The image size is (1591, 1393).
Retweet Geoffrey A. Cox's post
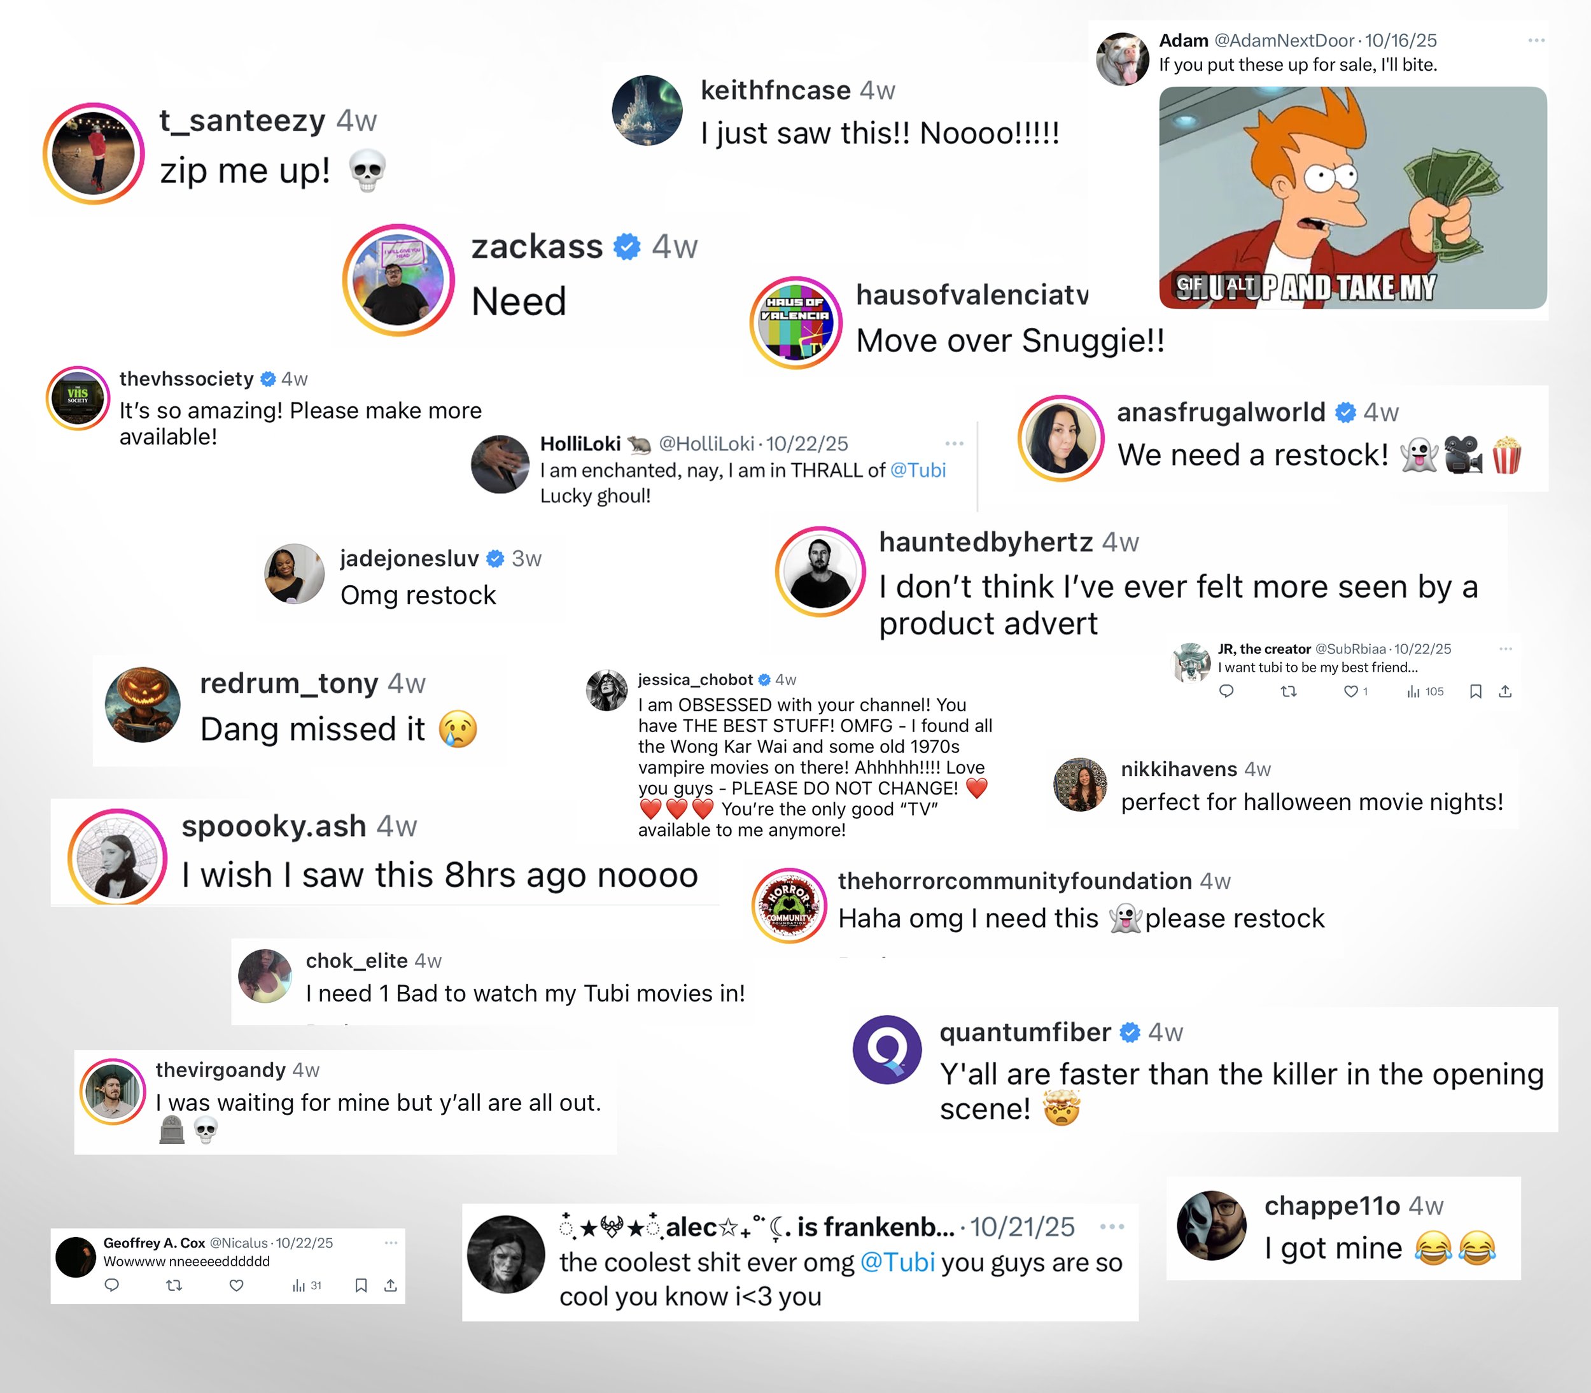point(175,1286)
